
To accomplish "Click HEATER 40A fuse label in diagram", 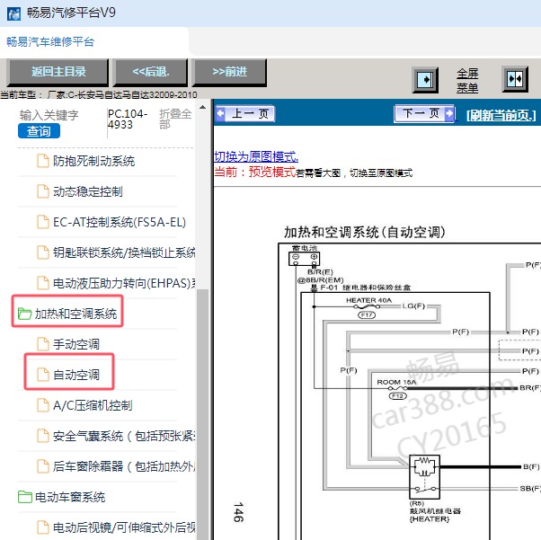I will [368, 300].
